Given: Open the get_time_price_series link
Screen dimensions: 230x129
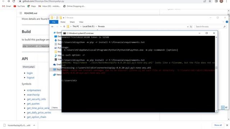Looking at the screenshot, I should click(38, 108).
